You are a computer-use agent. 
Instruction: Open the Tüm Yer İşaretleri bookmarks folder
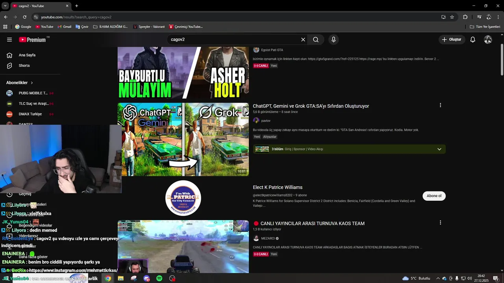pos(485,27)
